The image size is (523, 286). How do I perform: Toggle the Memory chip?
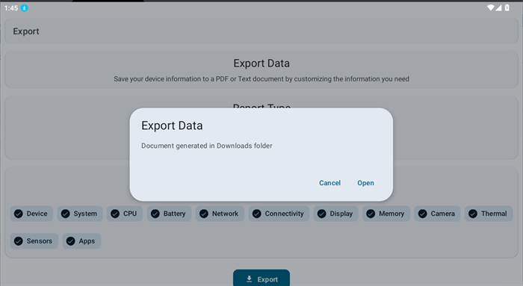pos(386,214)
